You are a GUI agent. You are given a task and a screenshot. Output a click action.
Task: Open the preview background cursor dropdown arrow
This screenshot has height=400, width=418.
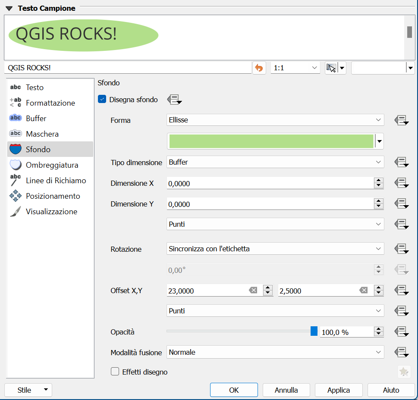(342, 68)
